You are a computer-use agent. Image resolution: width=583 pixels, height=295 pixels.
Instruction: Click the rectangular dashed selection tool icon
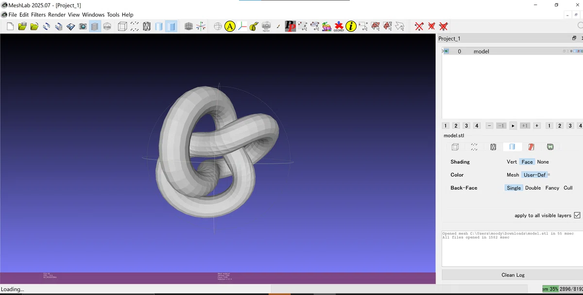[x=363, y=26]
